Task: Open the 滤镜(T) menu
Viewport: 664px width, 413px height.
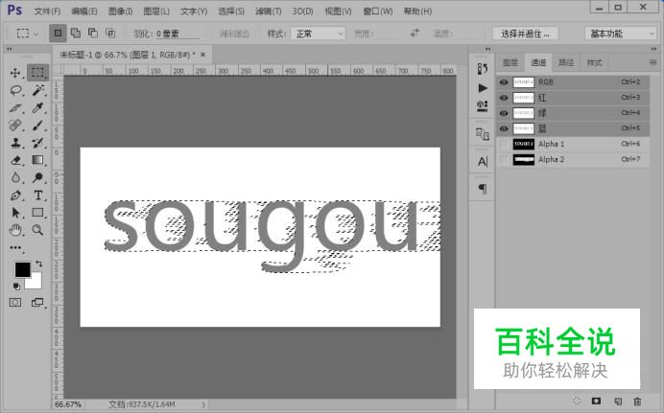Action: (x=268, y=11)
